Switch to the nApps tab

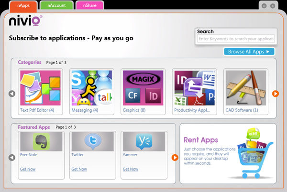(23, 6)
